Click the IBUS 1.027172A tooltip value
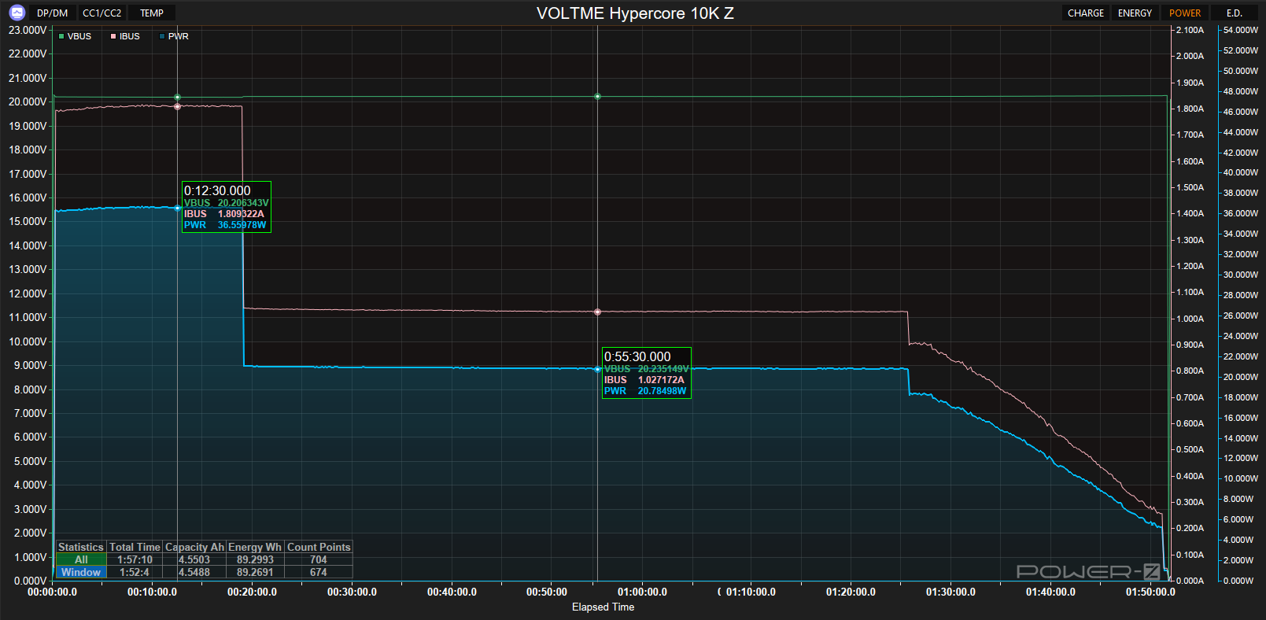The width and height of the screenshot is (1266, 620). click(661, 380)
